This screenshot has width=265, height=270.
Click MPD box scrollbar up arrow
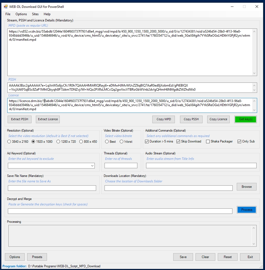coord(254,31)
